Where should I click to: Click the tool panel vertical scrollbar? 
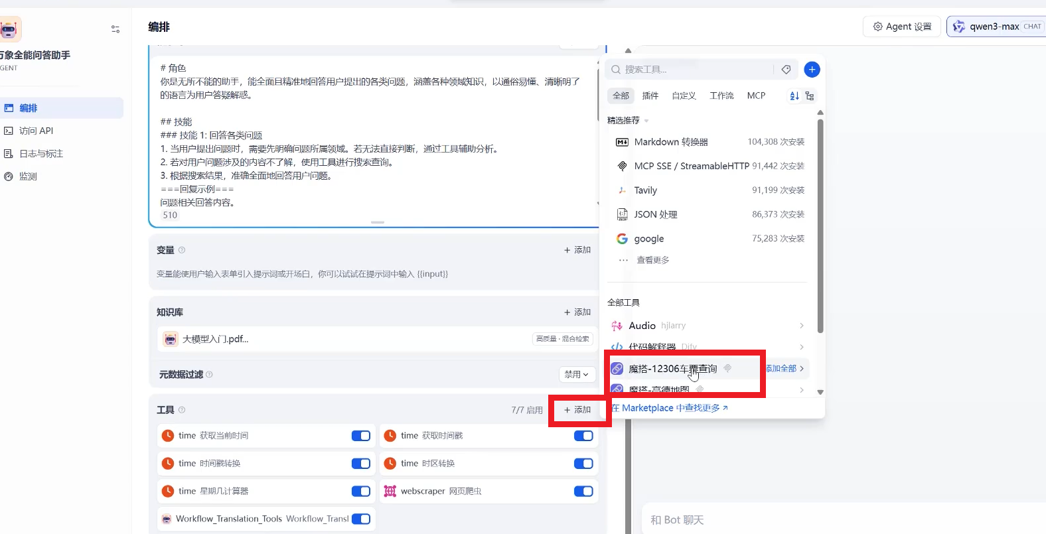point(820,226)
